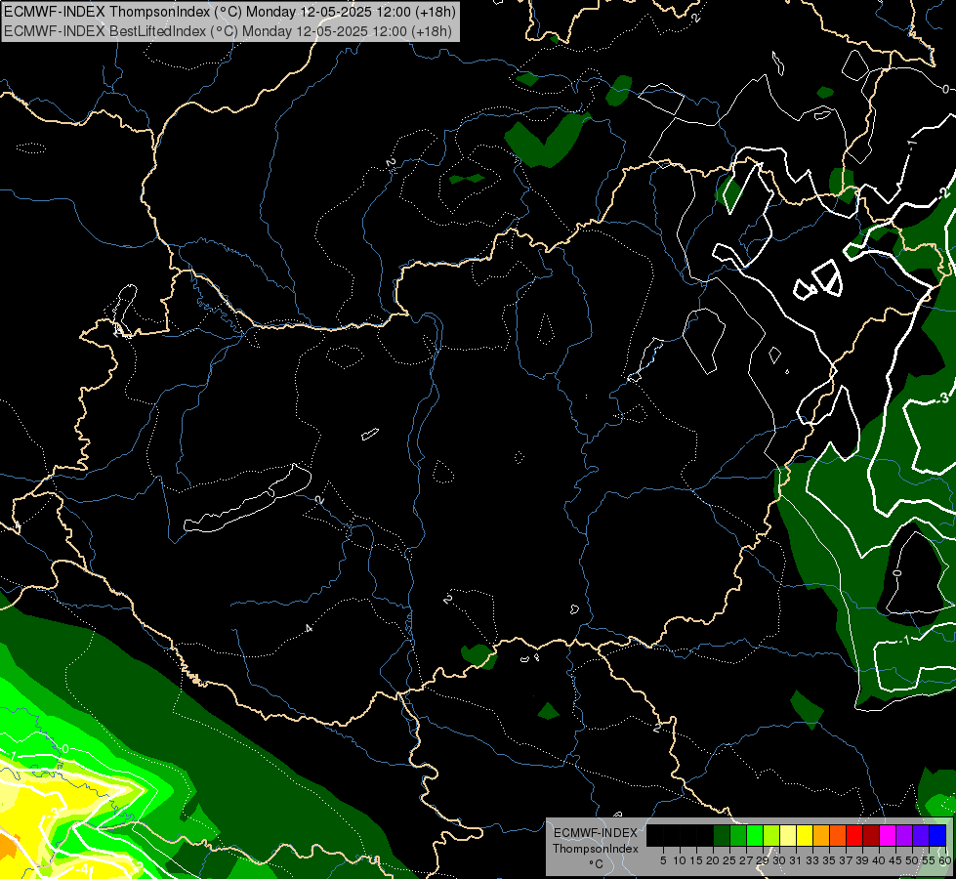Screen dimensions: 956x879
Task: Click the 'ThompsonIndex' label in the legend
Action: click(595, 849)
